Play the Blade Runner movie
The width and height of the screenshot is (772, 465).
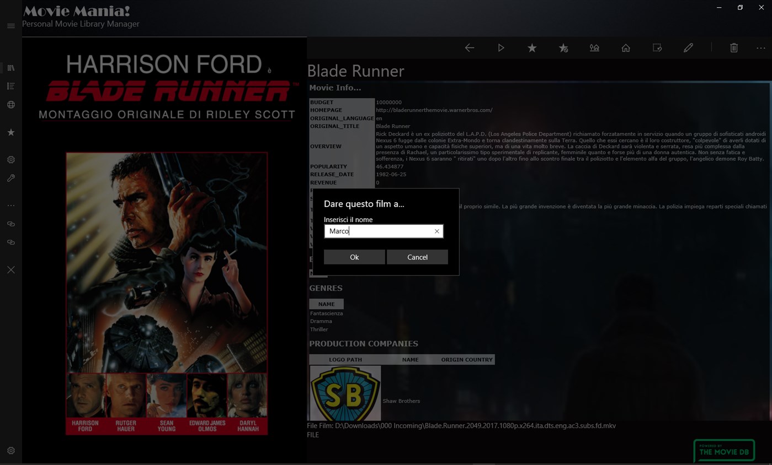pyautogui.click(x=501, y=48)
